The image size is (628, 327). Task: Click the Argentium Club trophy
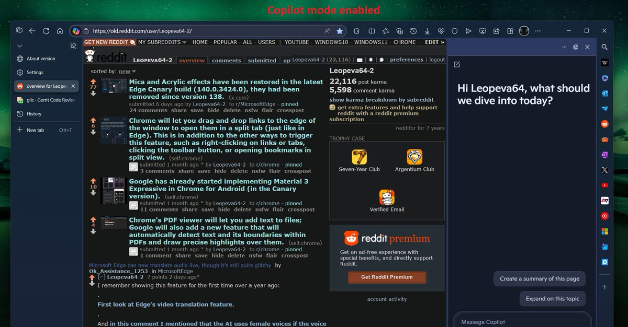(415, 161)
